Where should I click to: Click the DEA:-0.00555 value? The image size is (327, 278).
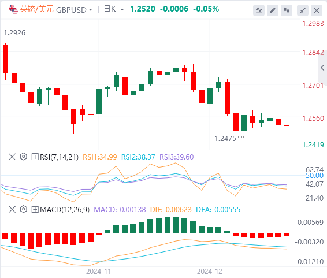218,209
